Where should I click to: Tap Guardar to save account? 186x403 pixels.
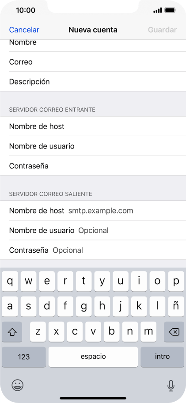pyautogui.click(x=163, y=30)
